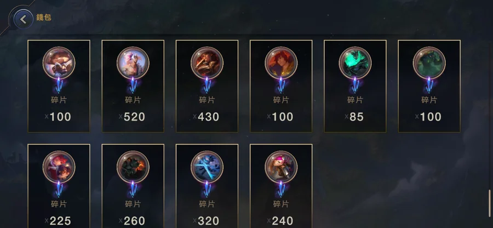The height and width of the screenshot is (228, 493).
Task: Click the ×320 shard amount
Action: coord(206,221)
